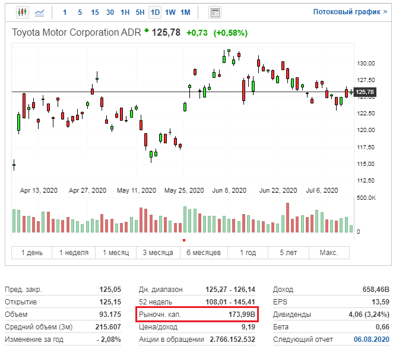Show the 3 месяца time range

[157, 253]
